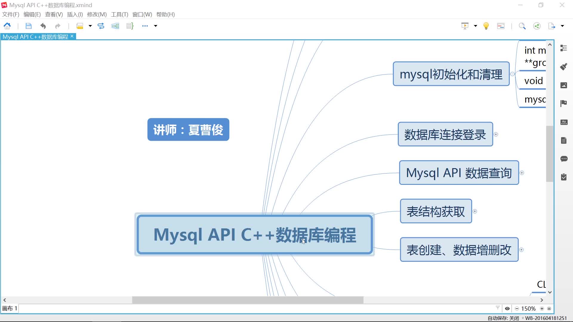573x322 pixels.
Task: Open the 修改(M) menu
Action: click(x=97, y=14)
